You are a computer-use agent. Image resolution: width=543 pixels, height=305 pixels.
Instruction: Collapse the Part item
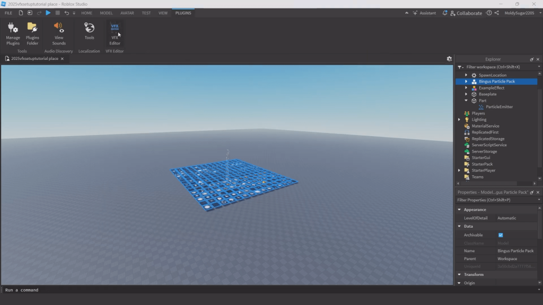466,100
